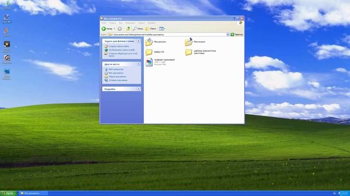Select the трафарет оранжевый PNG file icon
350x196 pixels.
click(149, 62)
